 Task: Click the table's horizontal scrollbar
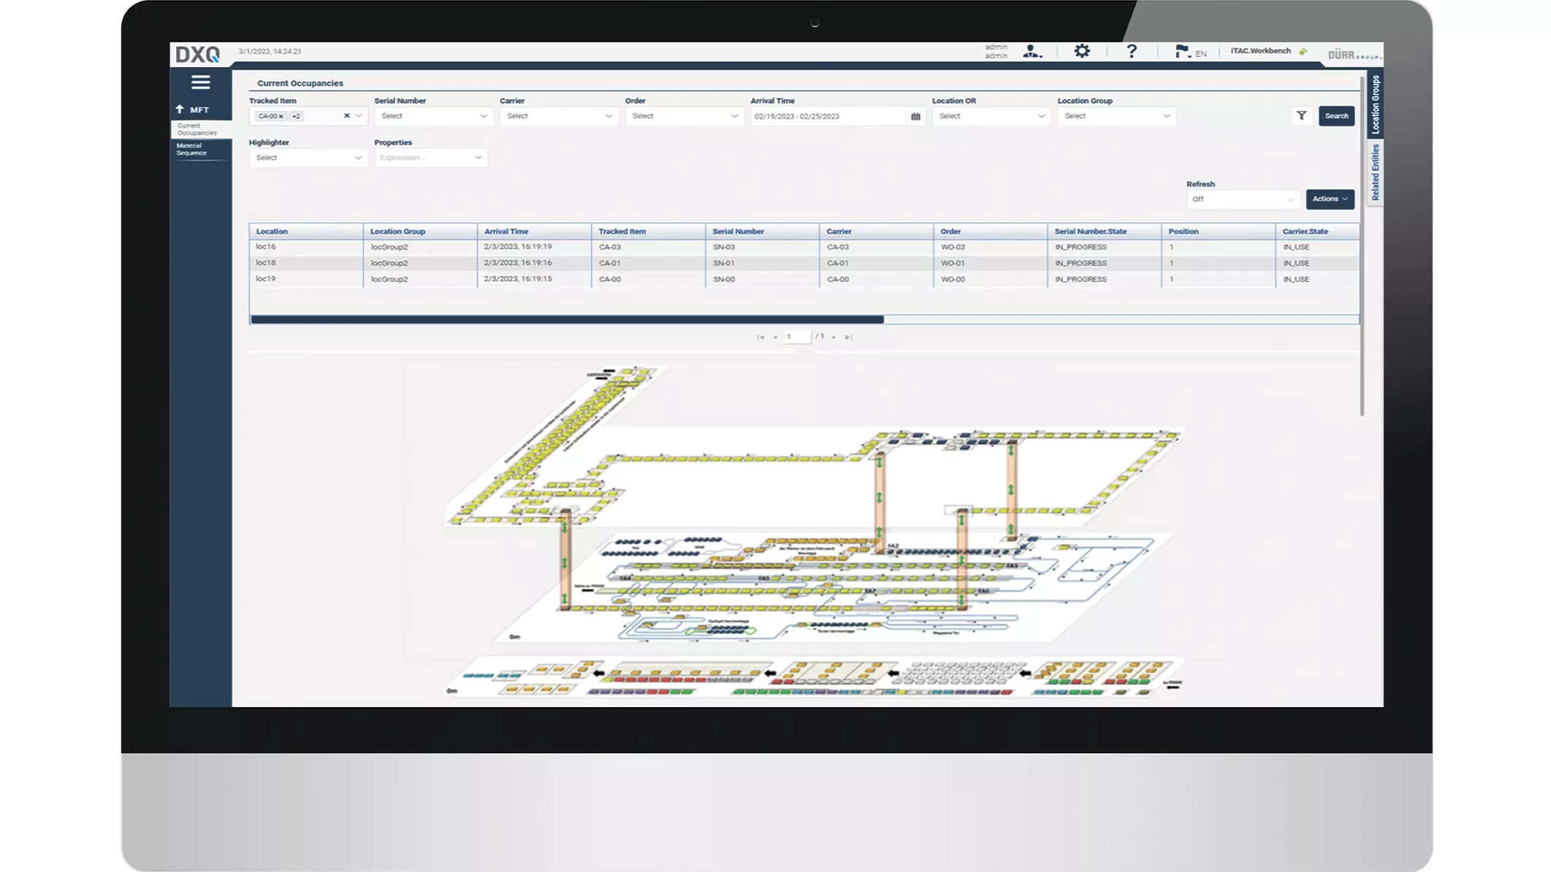click(567, 319)
